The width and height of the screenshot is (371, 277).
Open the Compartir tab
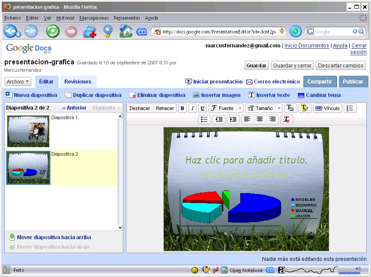(320, 82)
